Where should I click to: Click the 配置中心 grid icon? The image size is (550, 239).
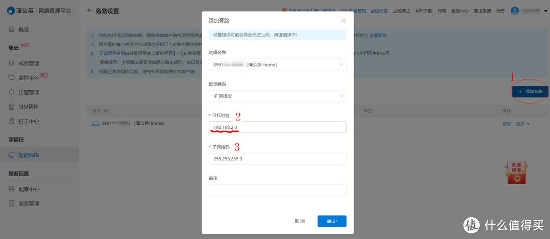[x=12, y=189]
